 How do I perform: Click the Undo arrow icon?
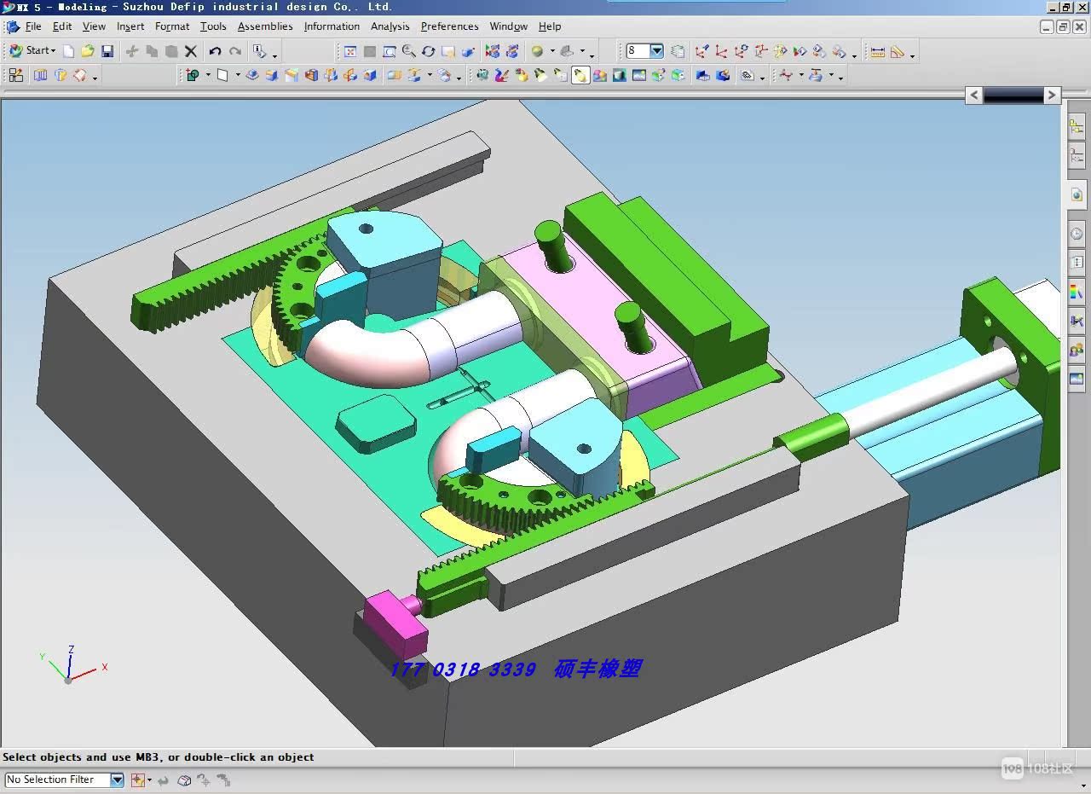pos(215,51)
